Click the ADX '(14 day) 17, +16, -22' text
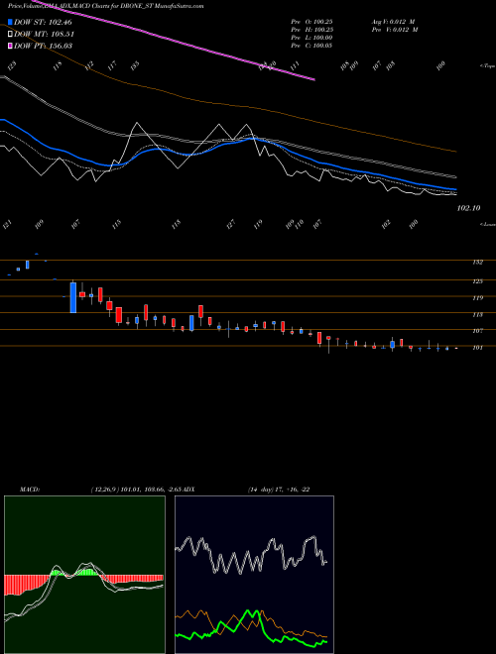 click(x=278, y=490)
